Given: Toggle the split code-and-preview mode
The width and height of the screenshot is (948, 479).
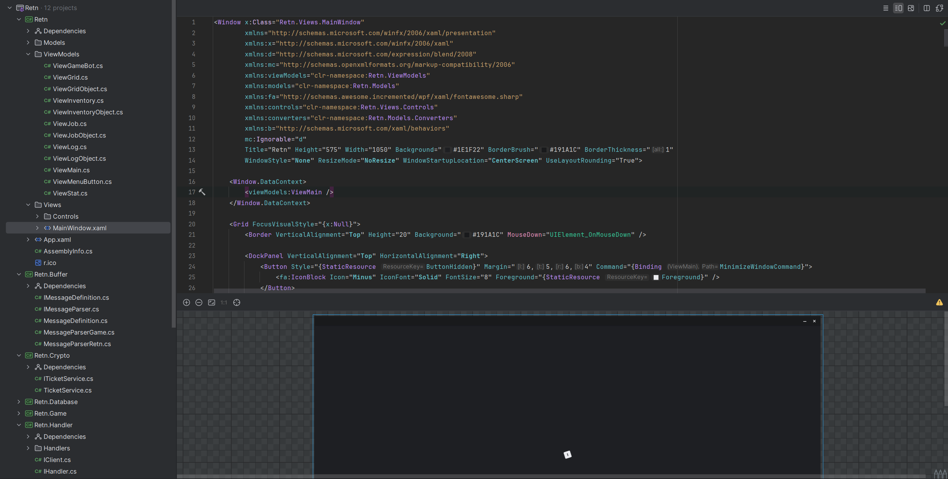Looking at the screenshot, I should tap(898, 8).
